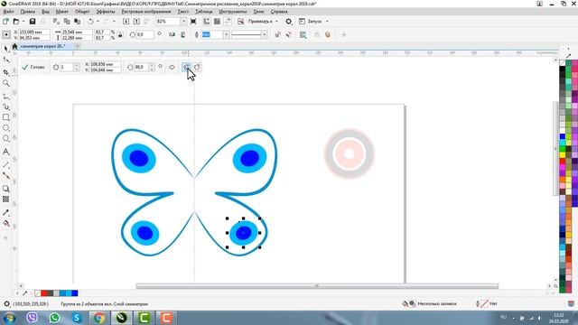Select the Text tool
Viewport: 578px width, 325px height.
tap(6, 152)
